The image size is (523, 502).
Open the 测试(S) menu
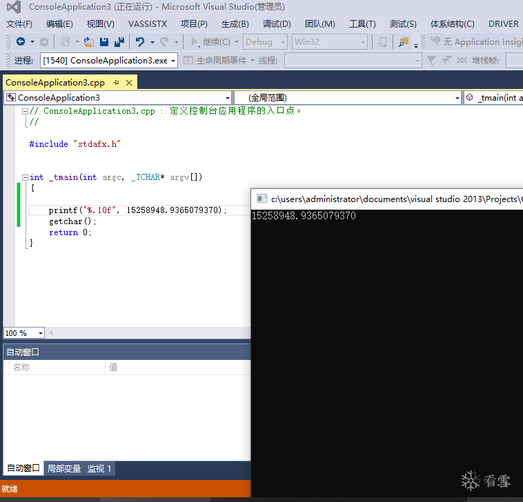tap(403, 24)
